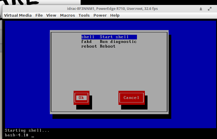The image size is (217, 139).
Task: Open the View menu
Action: click(x=51, y=15)
